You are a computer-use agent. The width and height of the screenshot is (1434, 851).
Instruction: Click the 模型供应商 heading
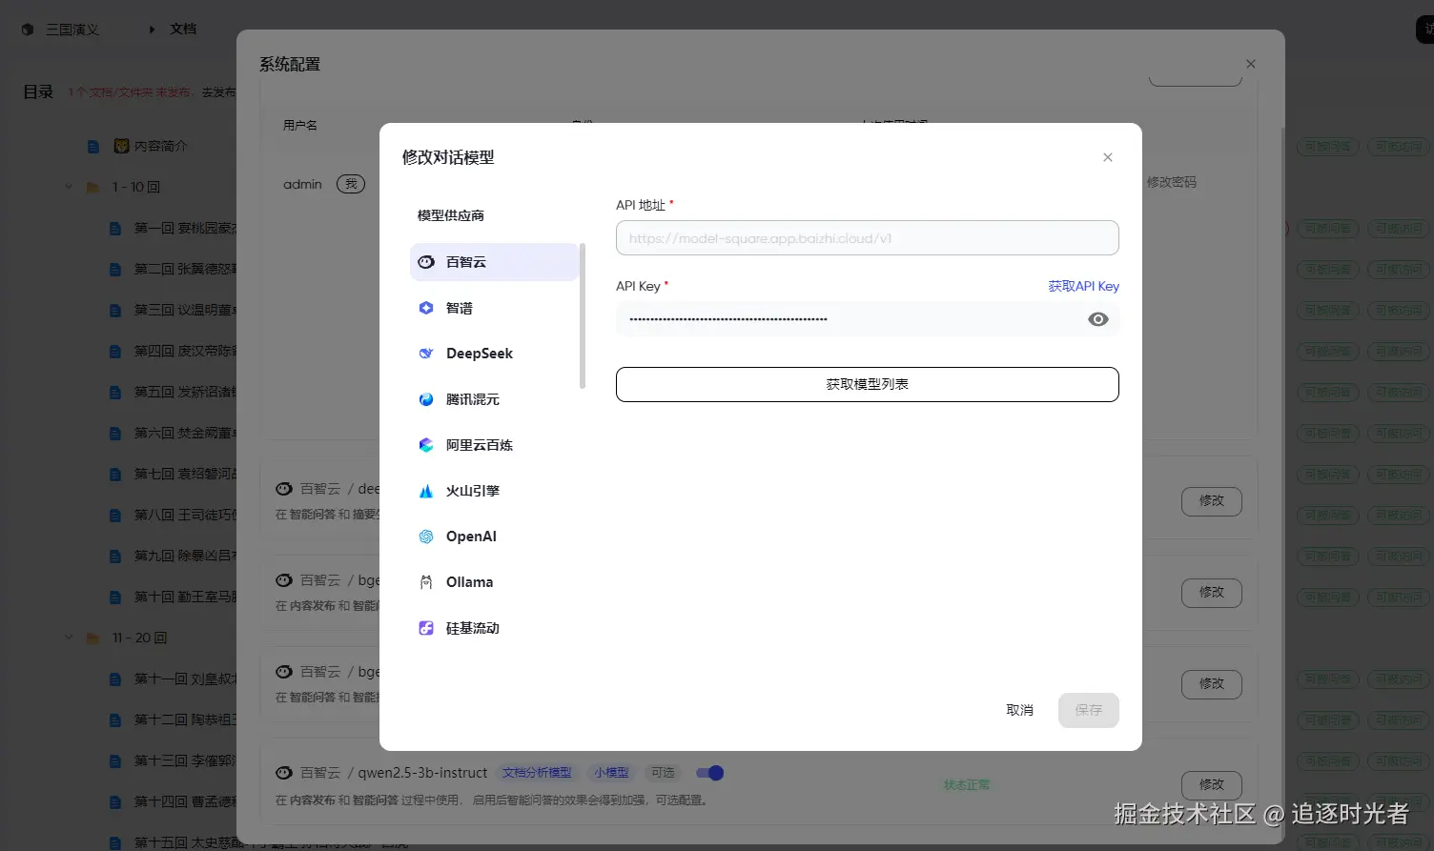(x=450, y=215)
